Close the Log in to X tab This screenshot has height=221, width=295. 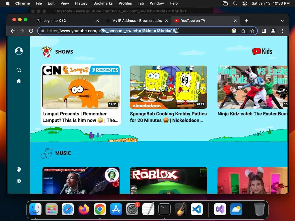click(x=98, y=21)
